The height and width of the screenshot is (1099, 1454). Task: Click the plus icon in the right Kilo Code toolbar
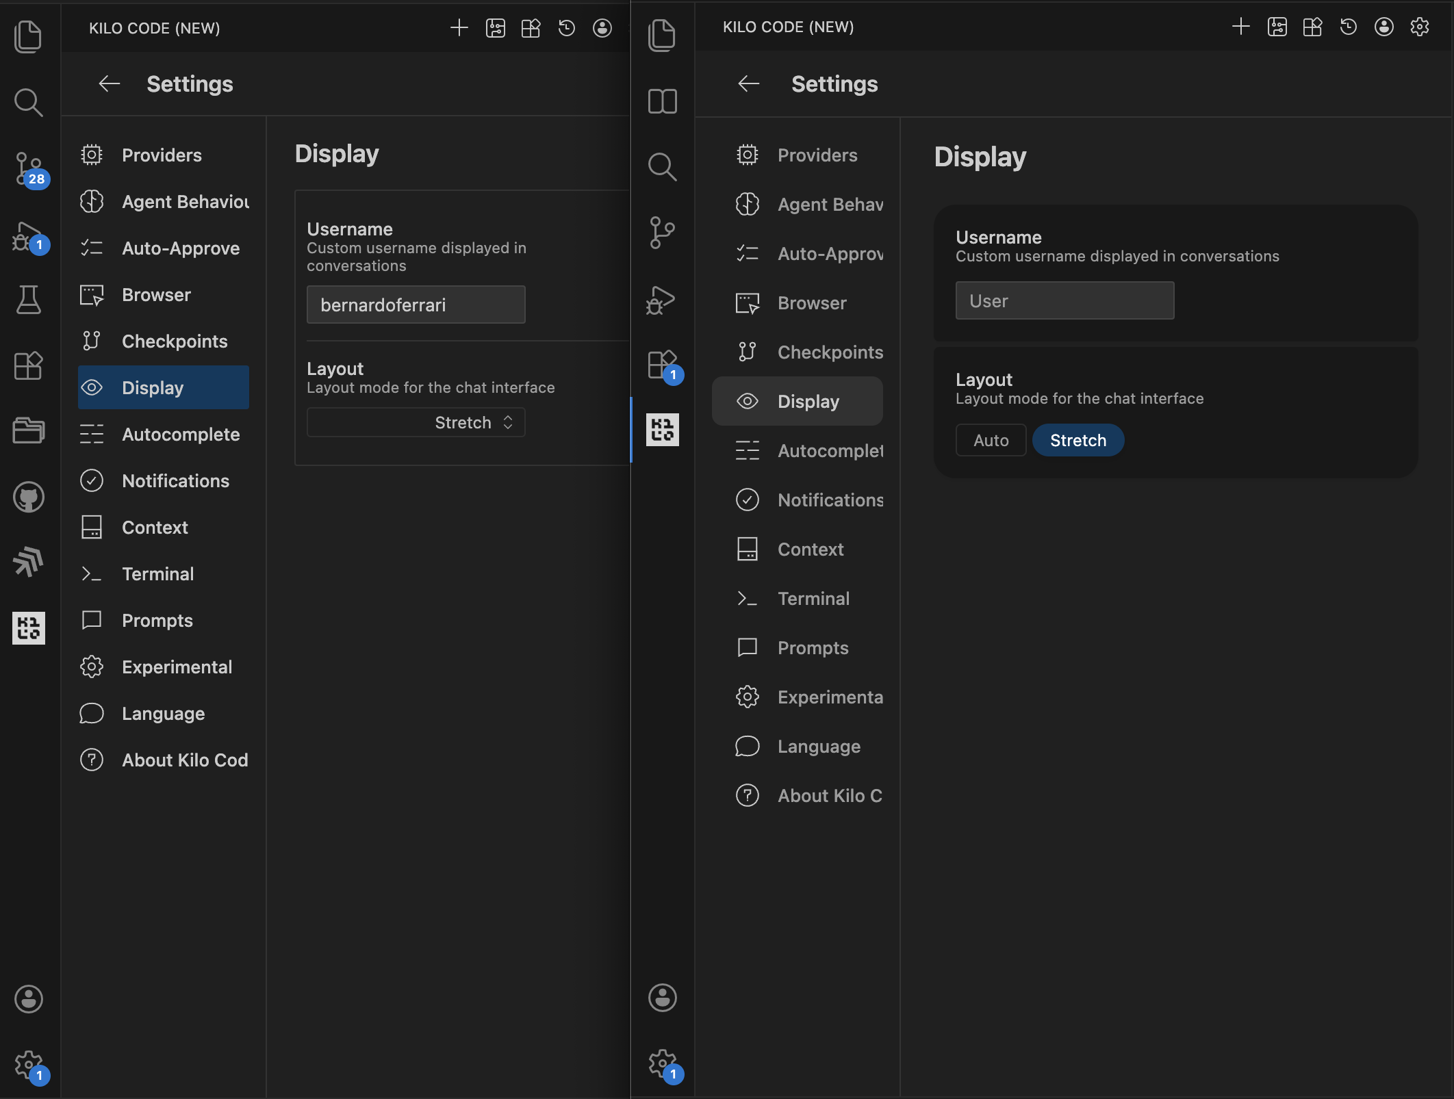(x=1240, y=27)
